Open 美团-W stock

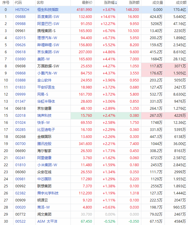[43, 59]
